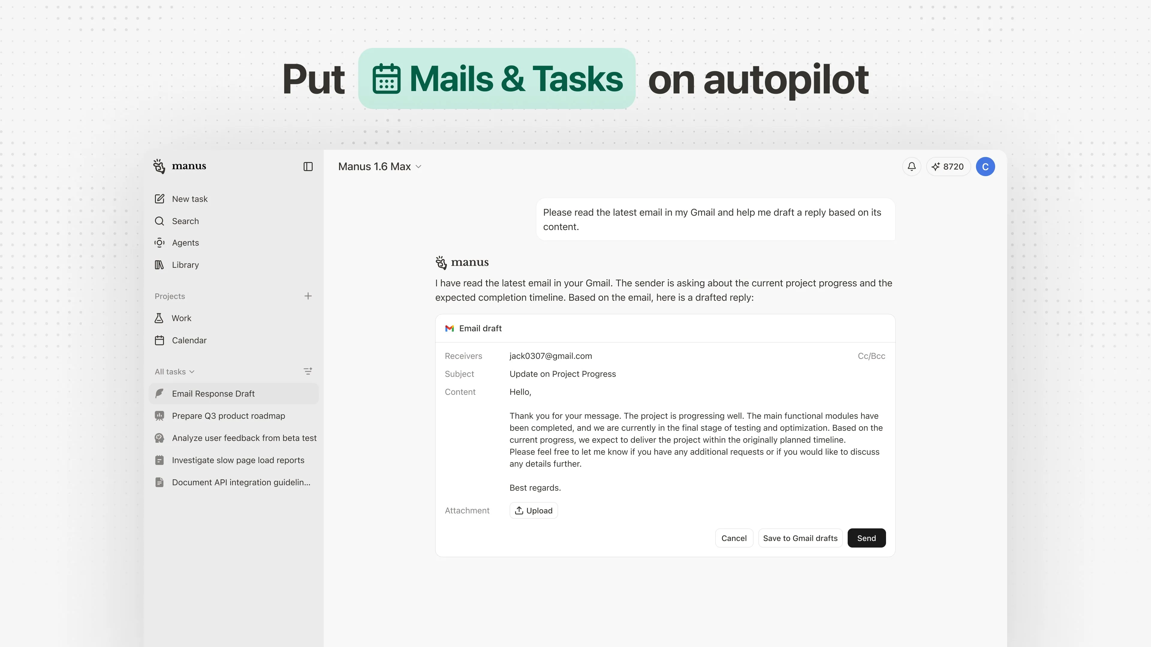Click the Agents icon in sidebar
1151x647 pixels.
click(159, 243)
